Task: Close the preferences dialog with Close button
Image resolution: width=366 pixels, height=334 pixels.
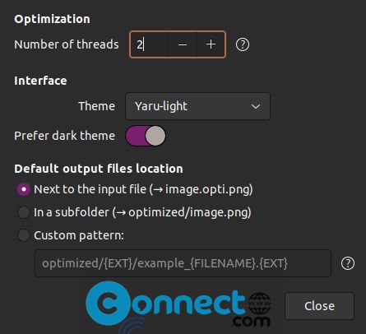Action: [x=320, y=306]
